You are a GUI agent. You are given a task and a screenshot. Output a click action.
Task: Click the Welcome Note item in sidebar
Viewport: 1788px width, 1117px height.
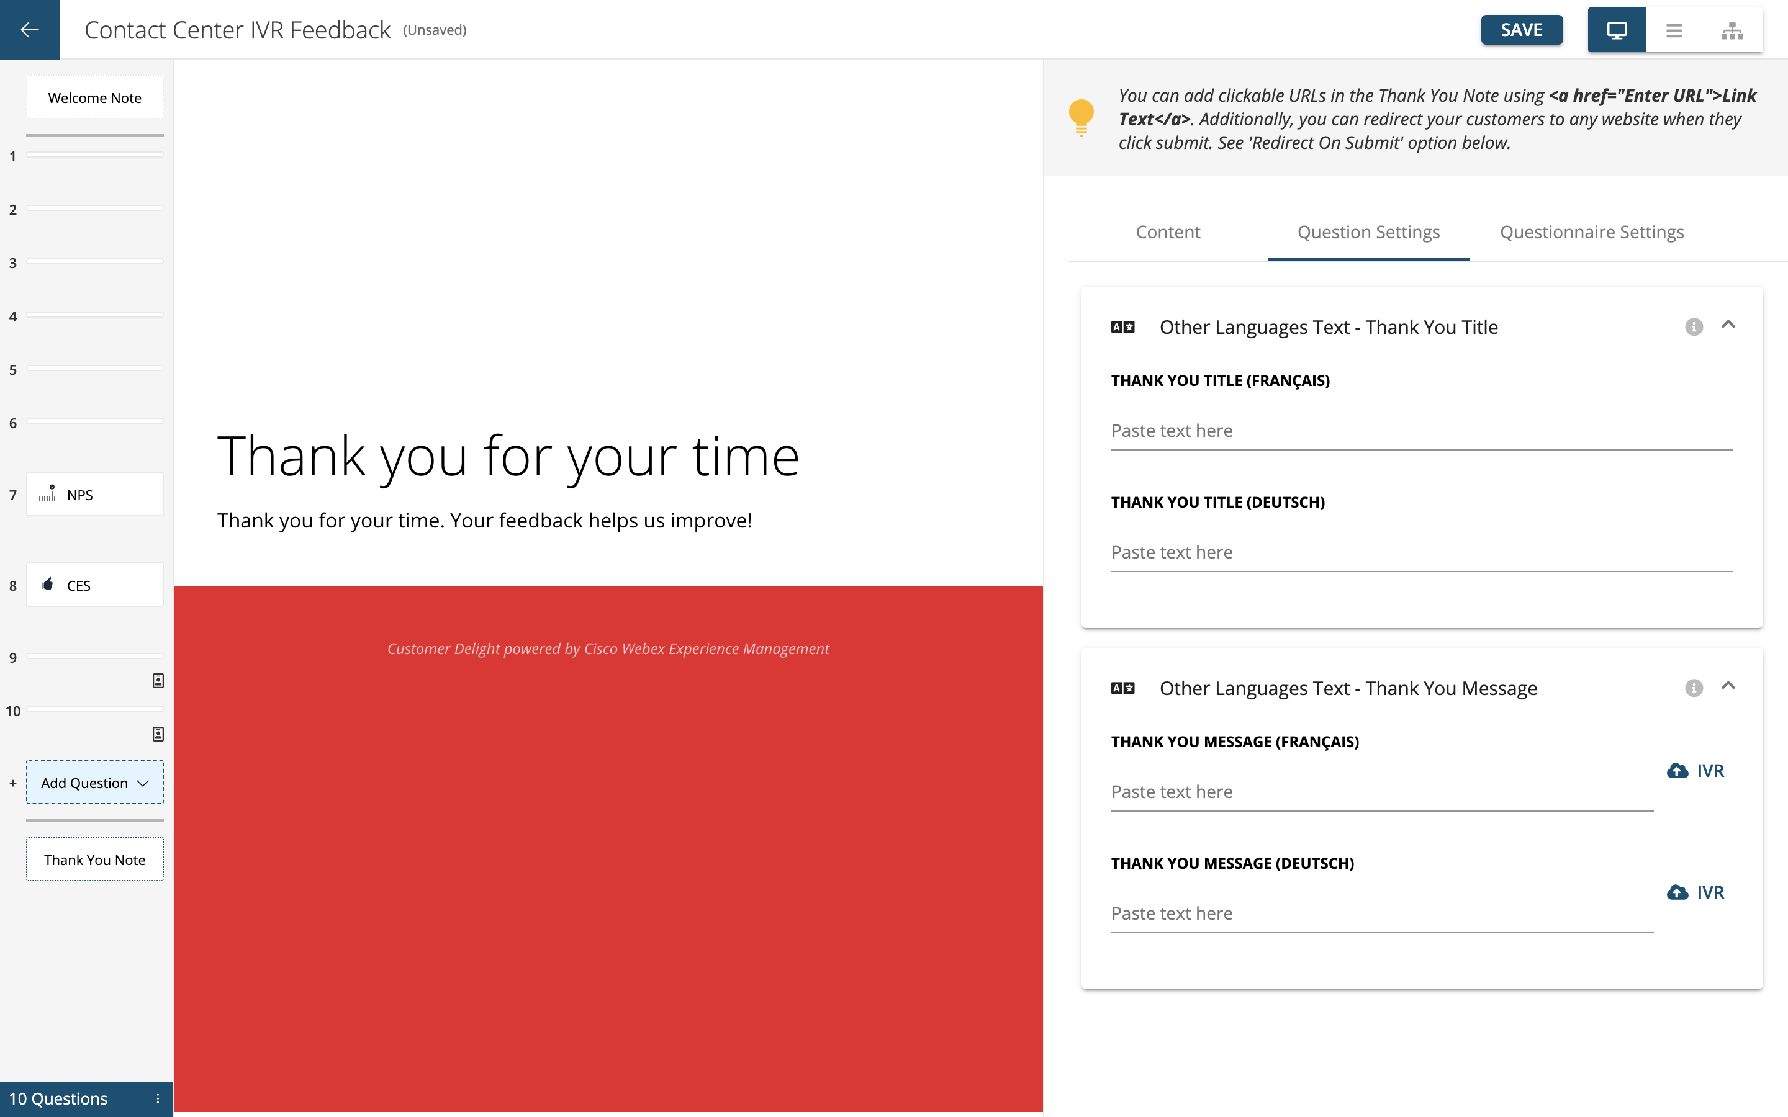point(94,97)
